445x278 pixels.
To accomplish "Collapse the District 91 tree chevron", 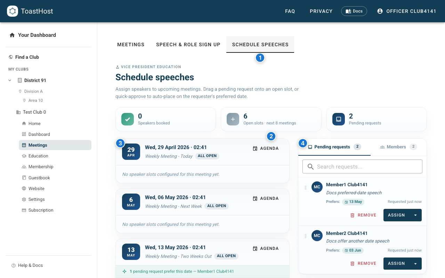I will (x=10, y=80).
